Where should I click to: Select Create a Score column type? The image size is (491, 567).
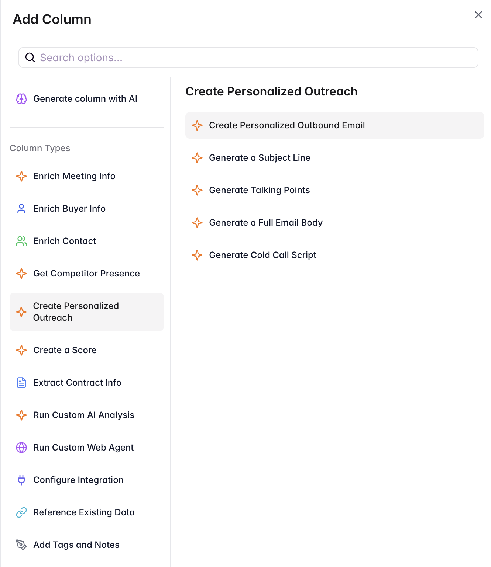65,350
